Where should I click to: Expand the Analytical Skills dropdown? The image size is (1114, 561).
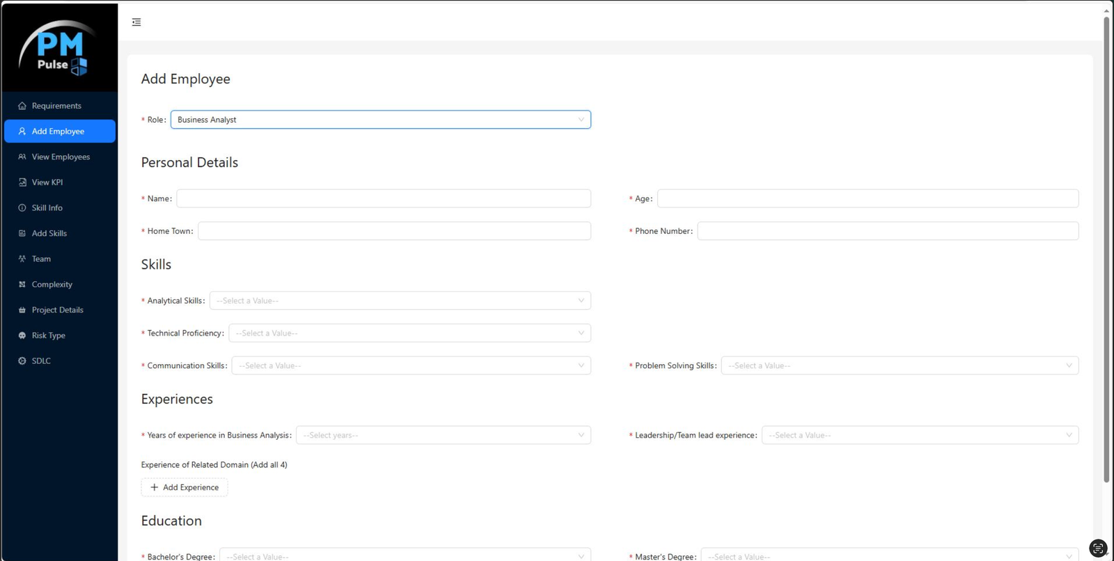tap(400, 301)
